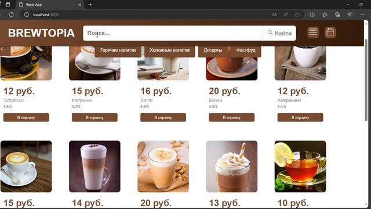Open the Латте product image
The width and height of the screenshot is (371, 209).
click(x=163, y=69)
